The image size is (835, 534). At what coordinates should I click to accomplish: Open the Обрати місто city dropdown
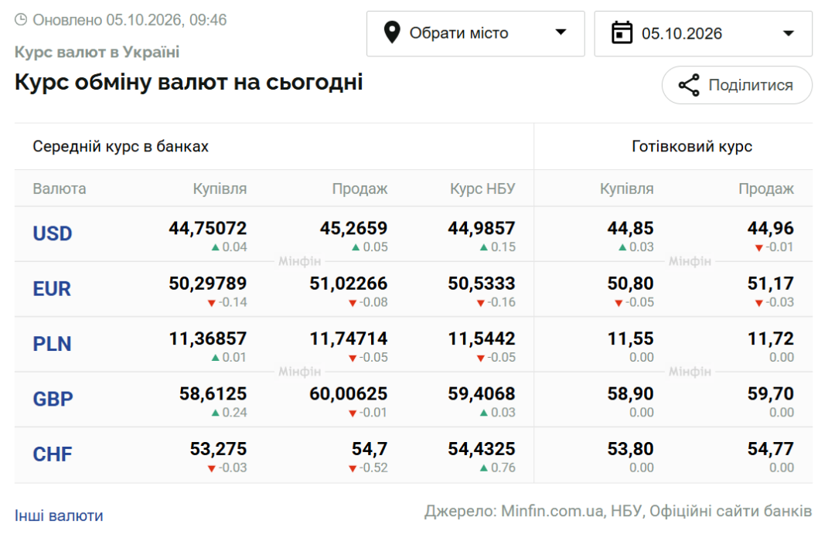tap(475, 33)
